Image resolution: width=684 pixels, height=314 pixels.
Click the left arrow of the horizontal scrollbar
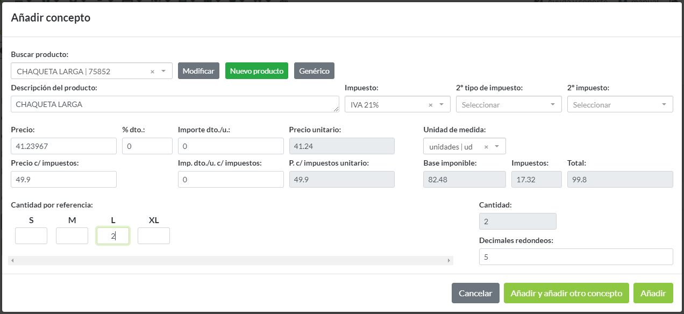tap(12, 261)
